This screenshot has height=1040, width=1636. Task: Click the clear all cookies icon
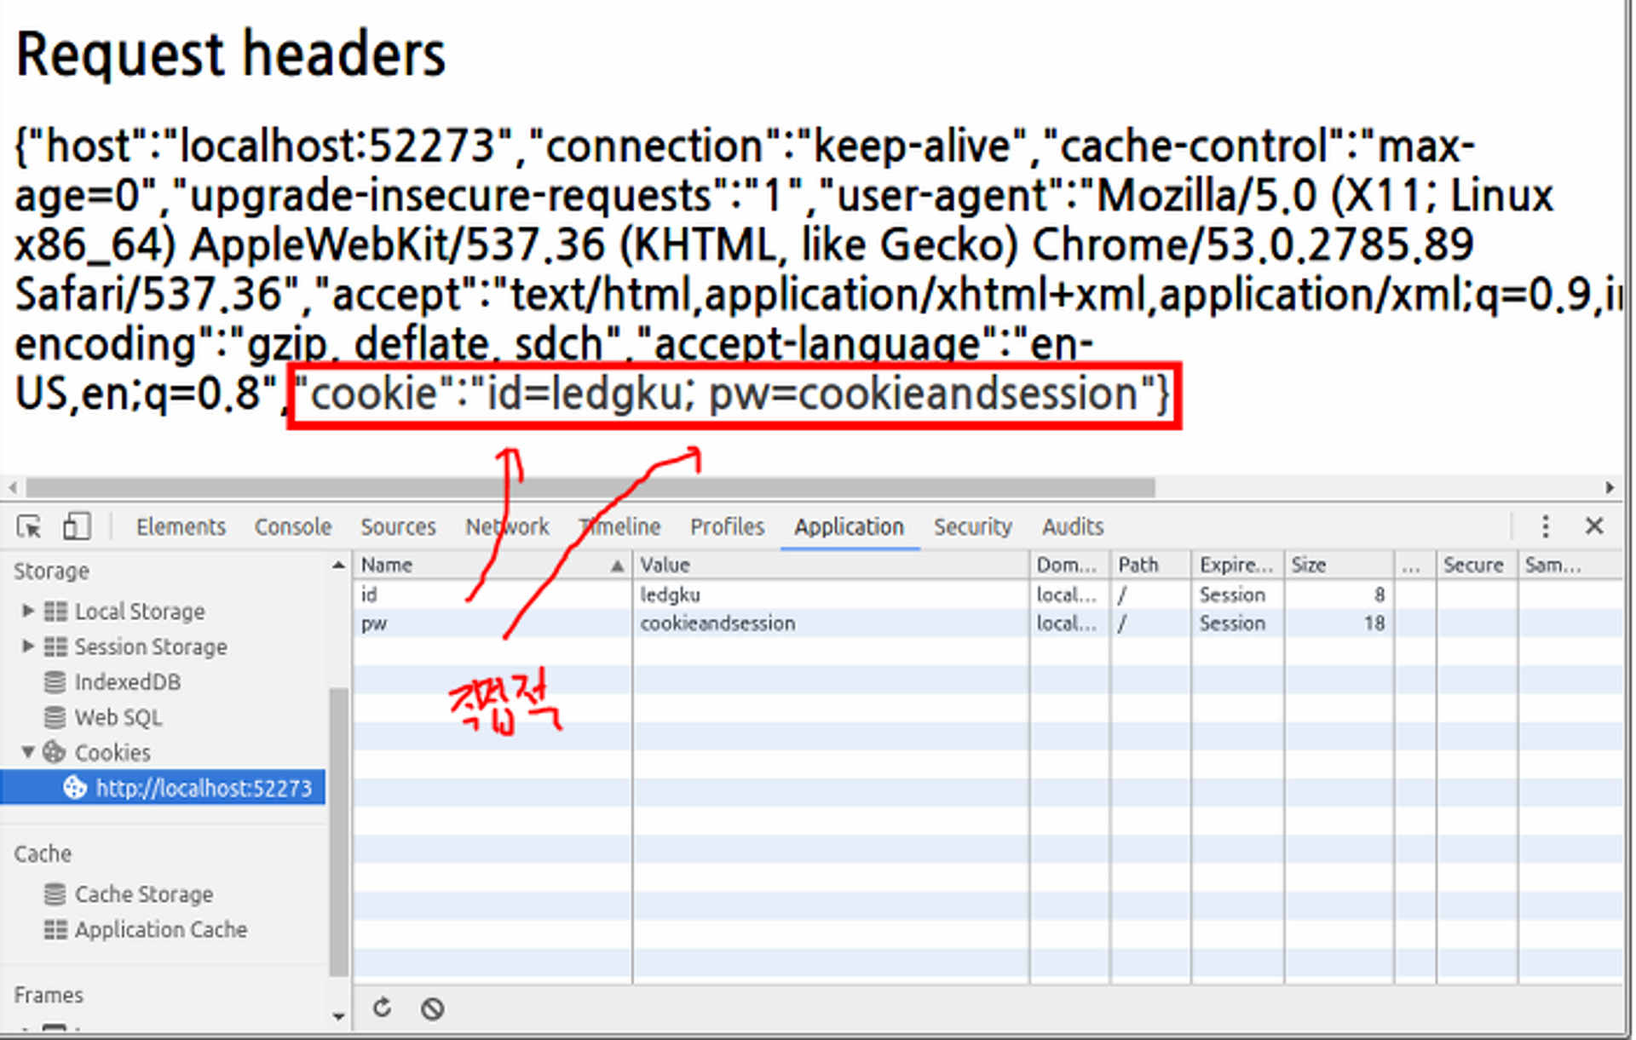click(432, 1008)
